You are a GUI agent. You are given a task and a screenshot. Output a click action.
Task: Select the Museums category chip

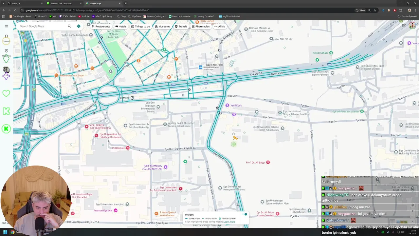coord(162,27)
